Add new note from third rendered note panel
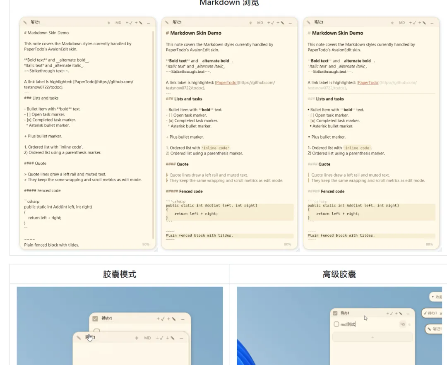The image size is (447, 365). 422,23
